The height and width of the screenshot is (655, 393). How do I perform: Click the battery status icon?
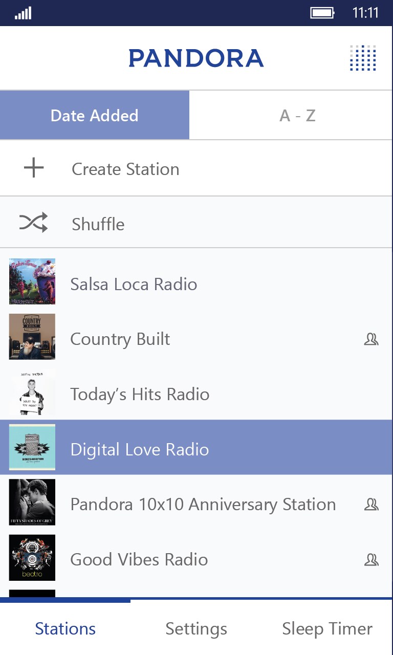[x=322, y=13]
